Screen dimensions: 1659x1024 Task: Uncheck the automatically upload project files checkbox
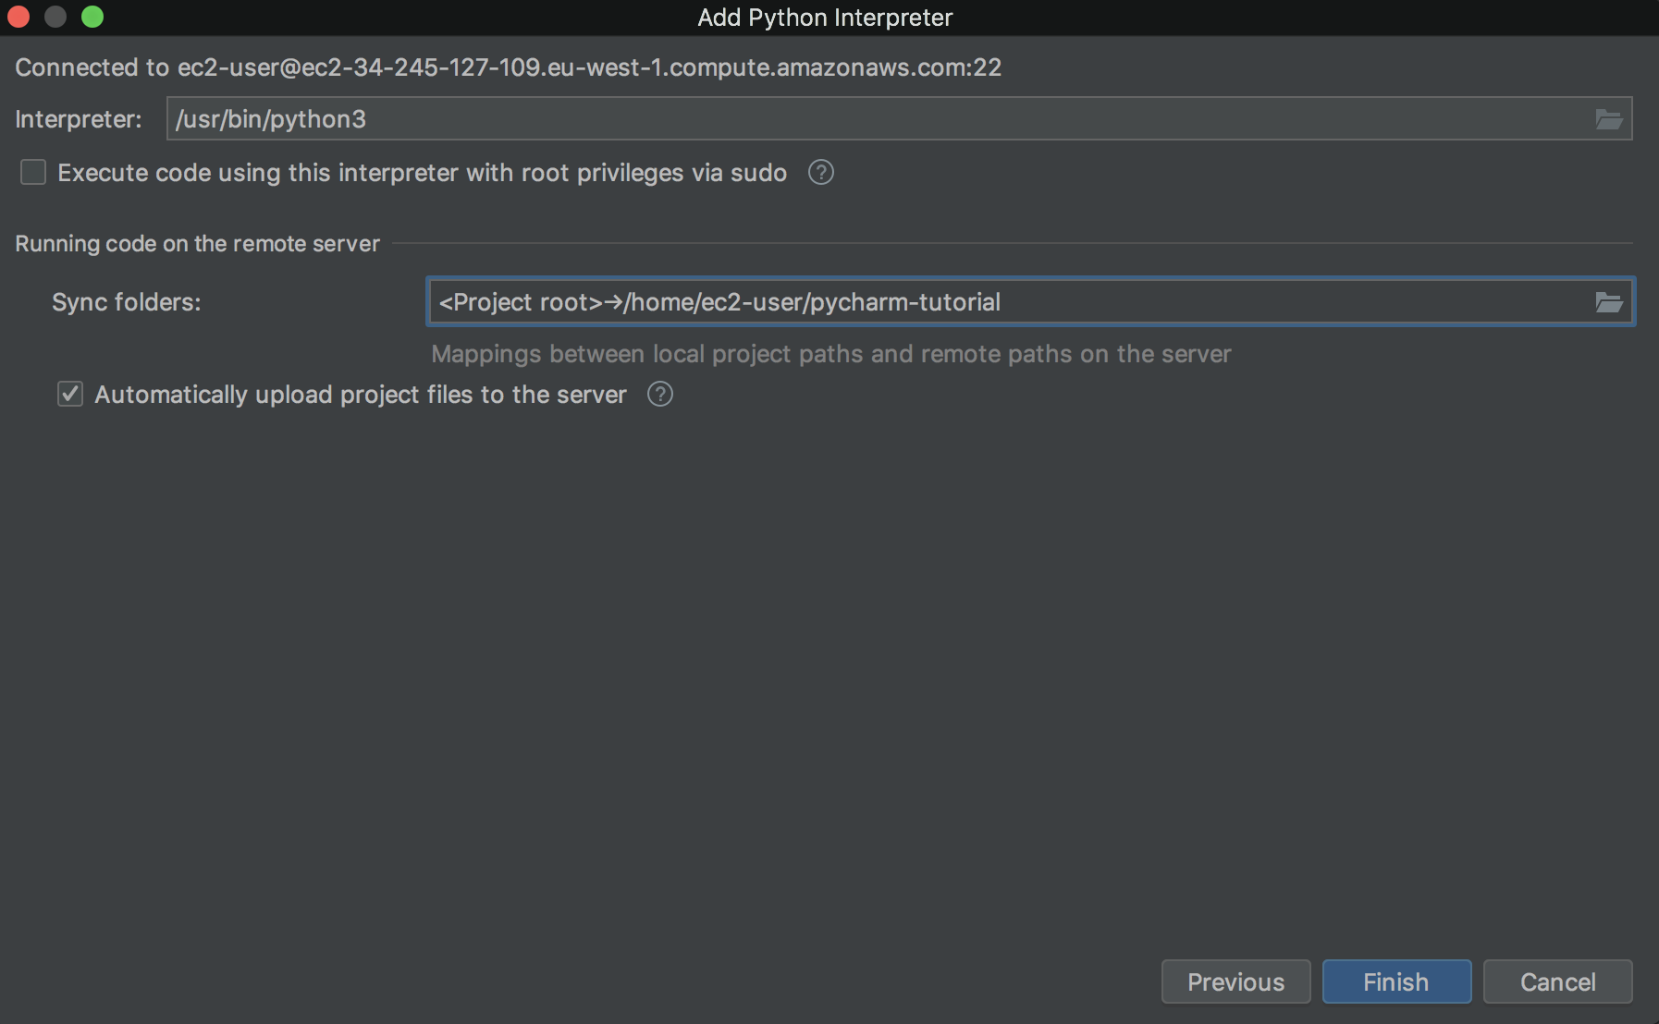[x=70, y=395]
